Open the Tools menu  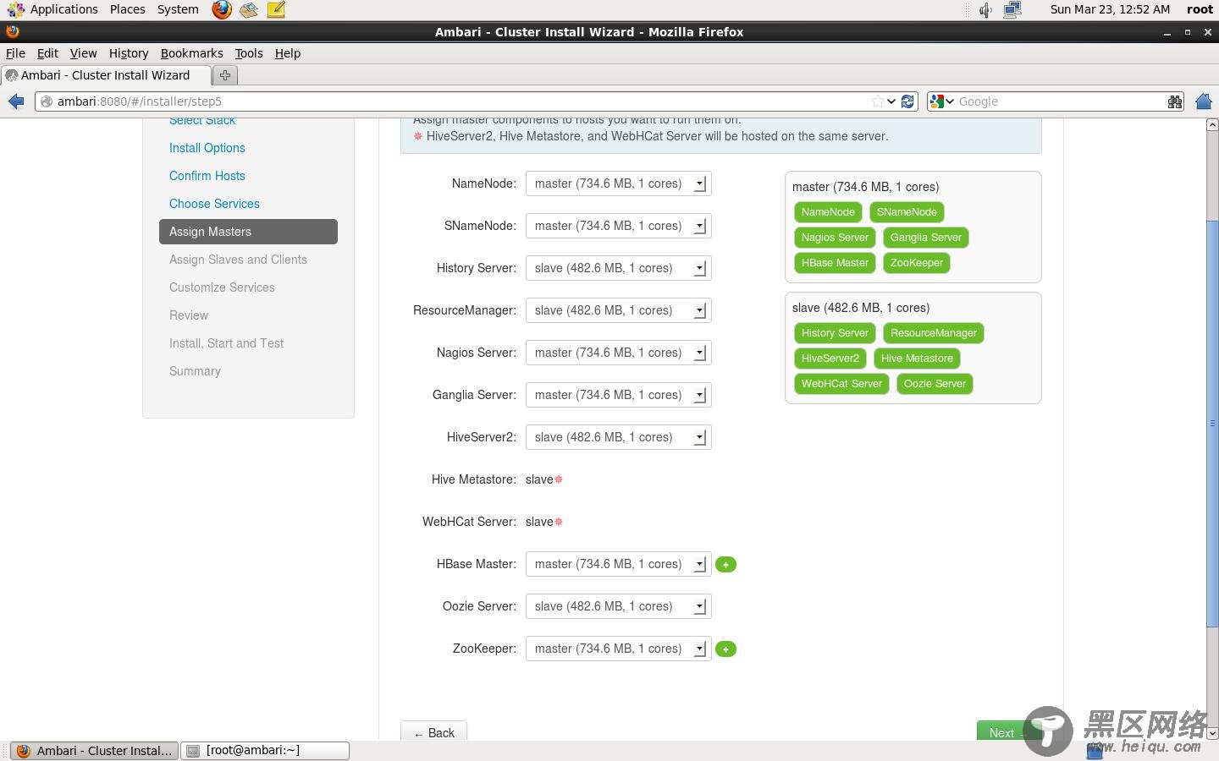[x=249, y=53]
